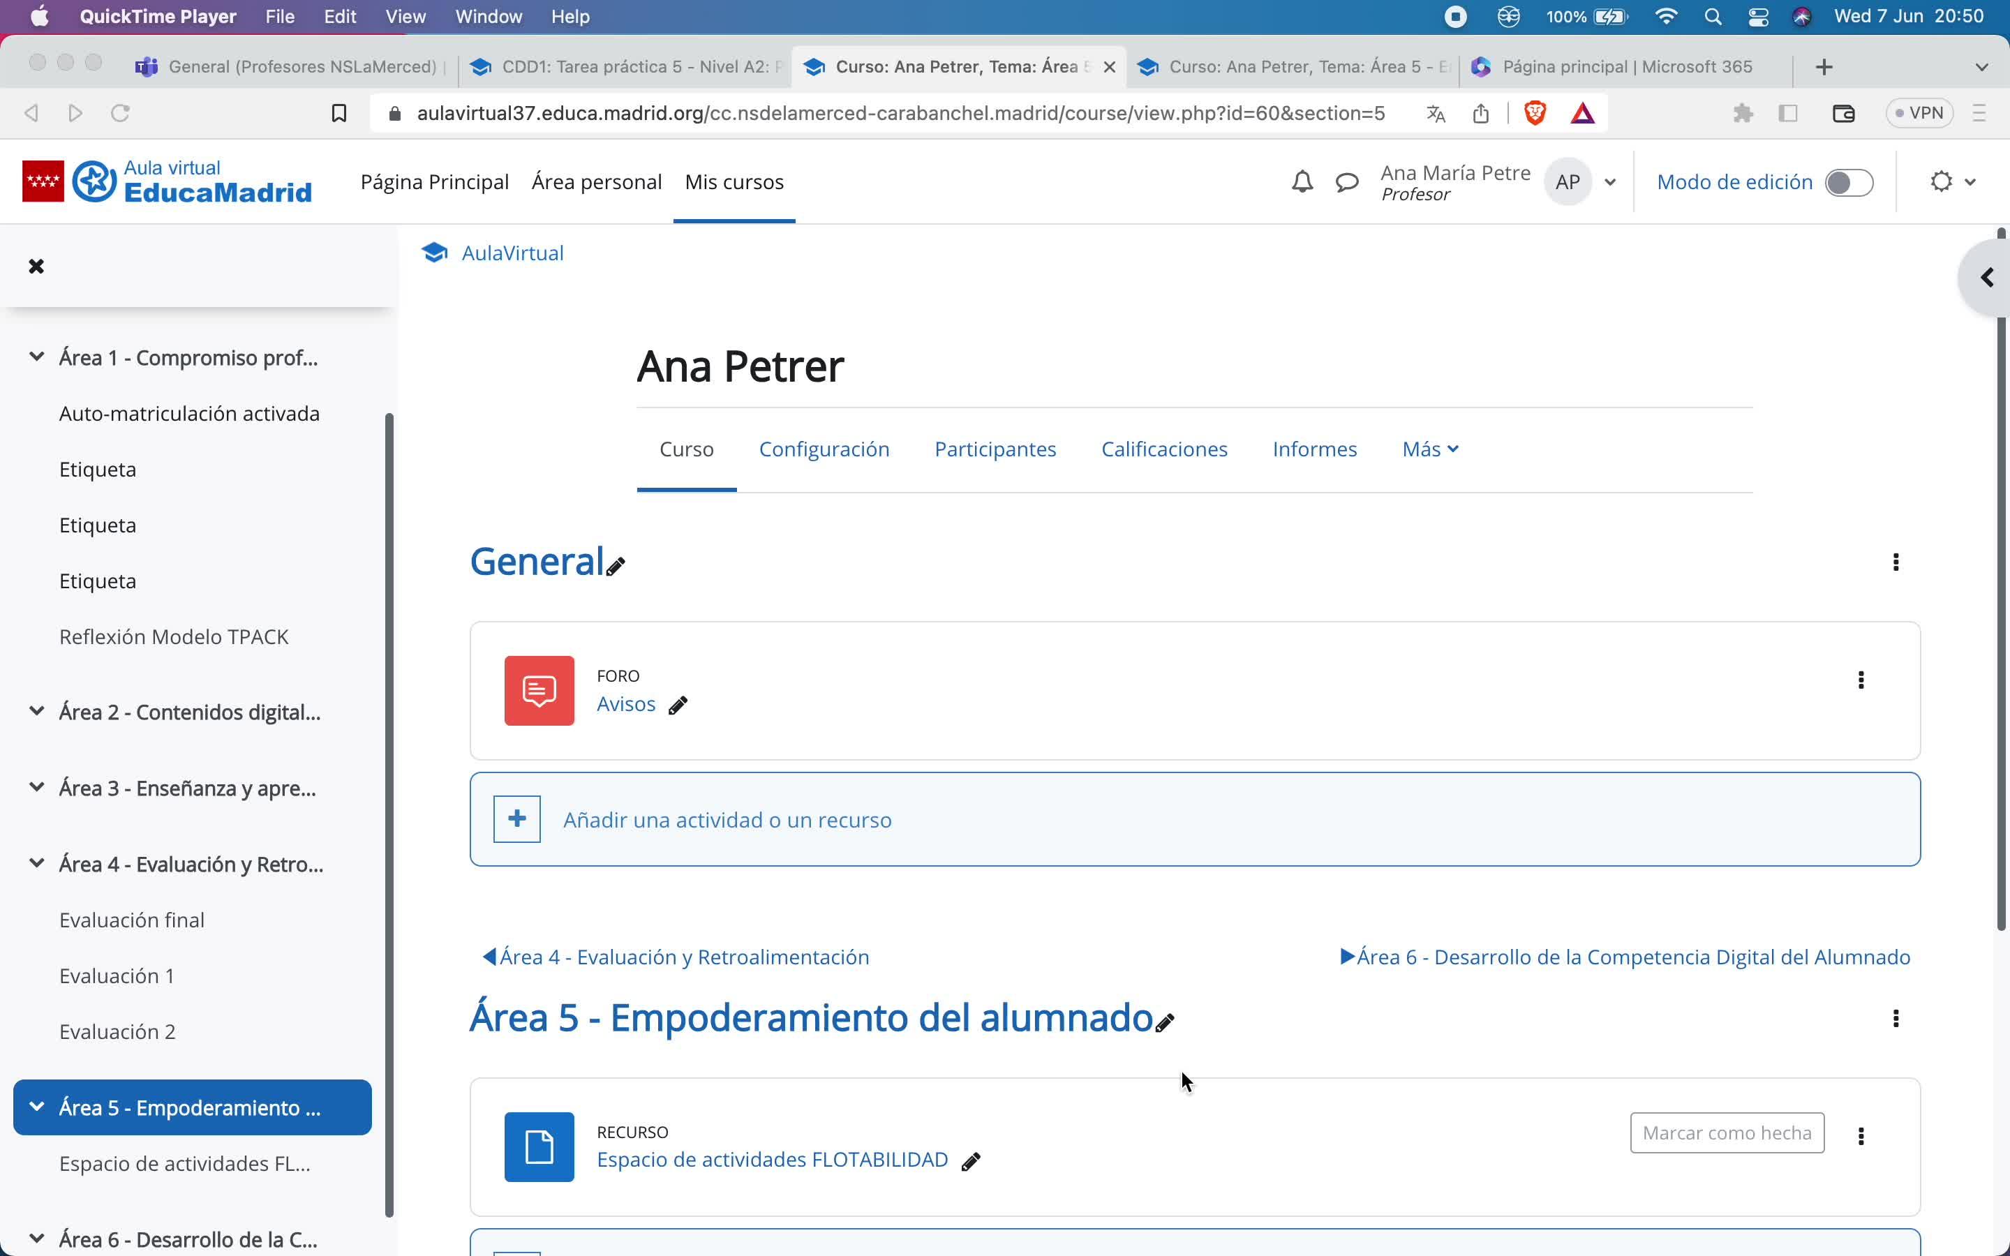The width and height of the screenshot is (2010, 1256).
Task: Open the Más dropdown menu
Action: (x=1429, y=449)
